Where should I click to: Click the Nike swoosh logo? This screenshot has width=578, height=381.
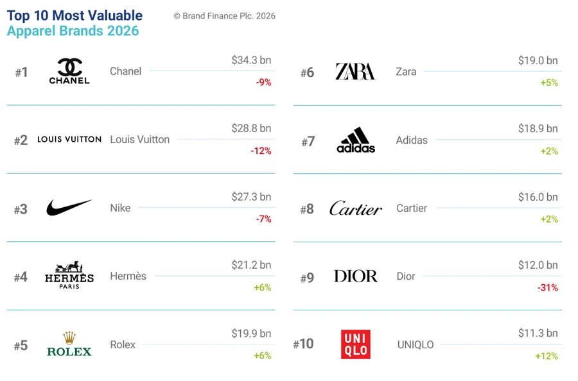click(69, 207)
